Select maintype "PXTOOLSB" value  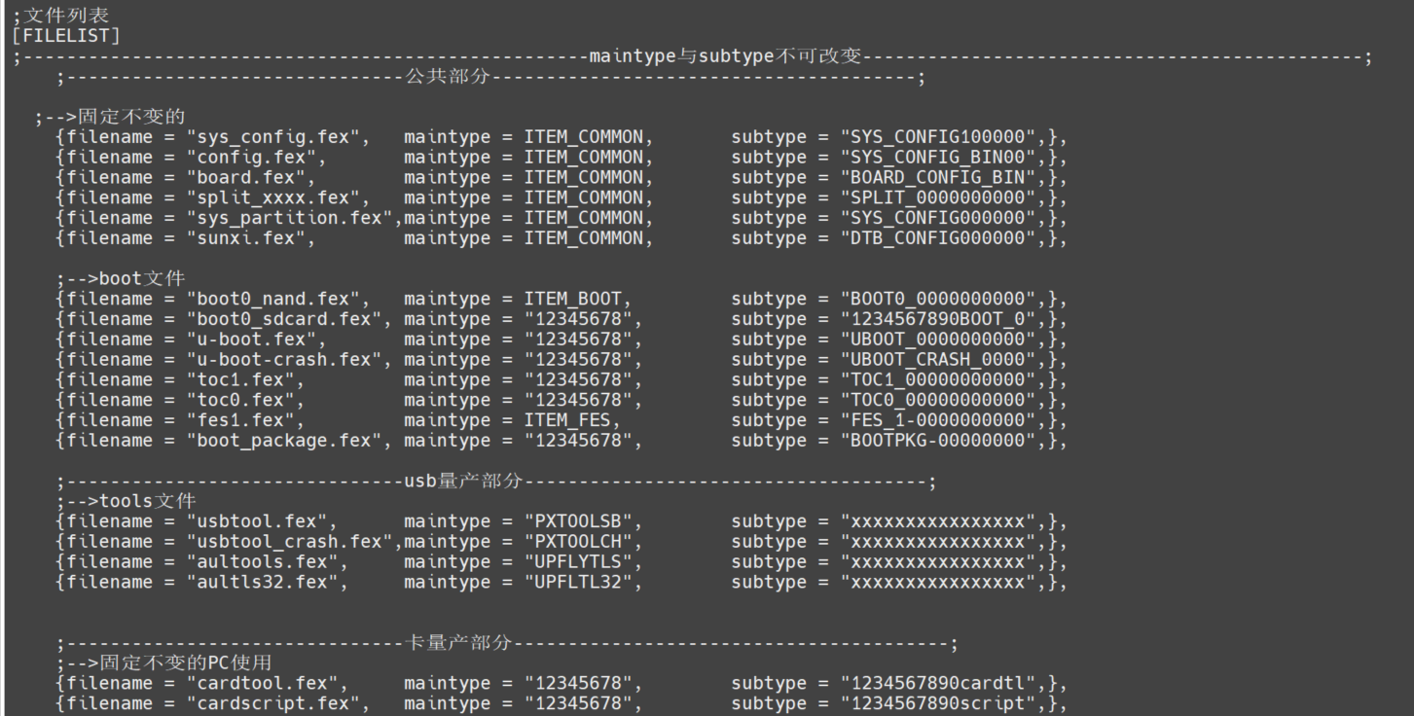[578, 522]
